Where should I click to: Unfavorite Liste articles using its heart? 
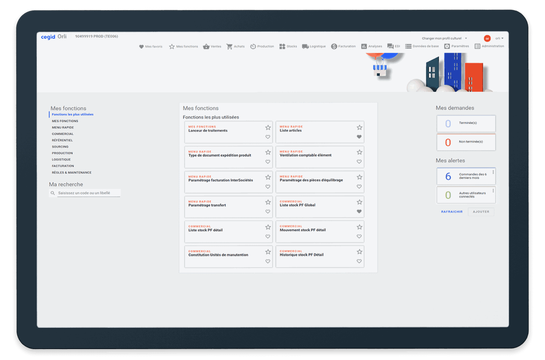coord(359,137)
